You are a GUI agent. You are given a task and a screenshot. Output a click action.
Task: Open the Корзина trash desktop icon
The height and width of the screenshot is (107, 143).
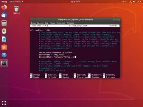[x=16, y=10]
